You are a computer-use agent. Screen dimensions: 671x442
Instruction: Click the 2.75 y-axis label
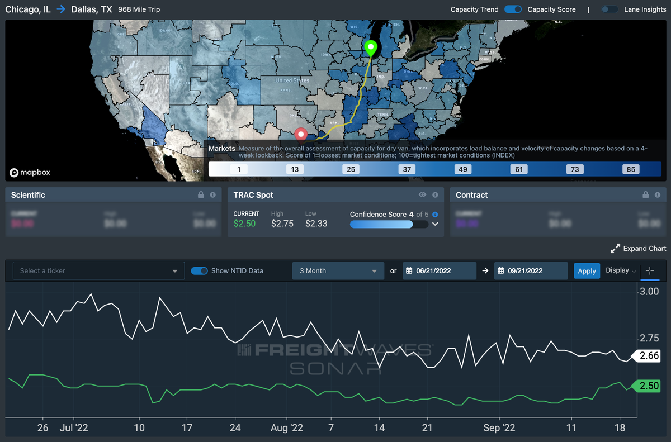649,338
